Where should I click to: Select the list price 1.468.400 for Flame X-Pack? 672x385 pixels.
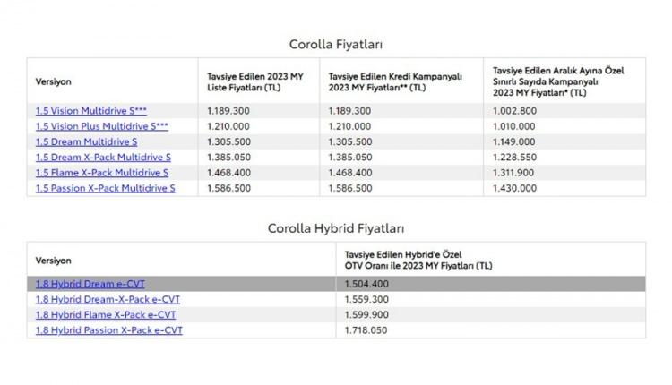tap(228, 173)
